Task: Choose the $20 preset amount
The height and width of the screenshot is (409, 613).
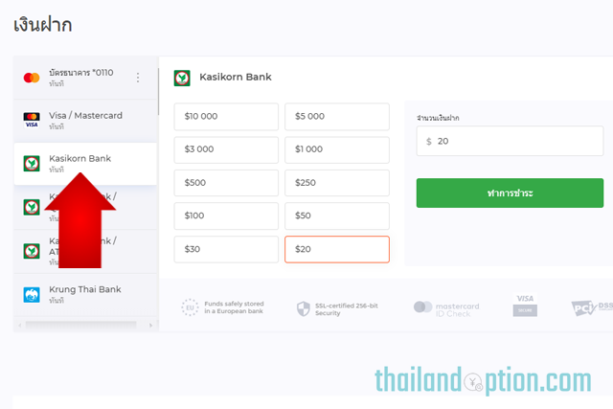Action: pos(337,249)
